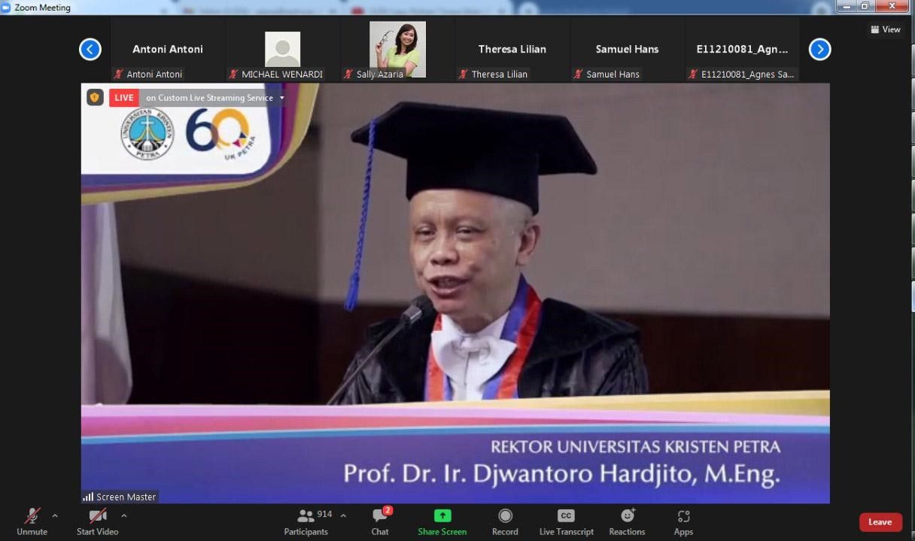Image resolution: width=915 pixels, height=541 pixels.
Task: Click Samuel Hans's muted microphone icon
Action: point(578,74)
